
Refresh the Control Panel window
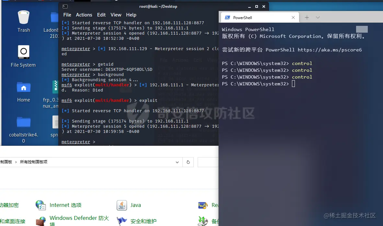click(x=188, y=162)
